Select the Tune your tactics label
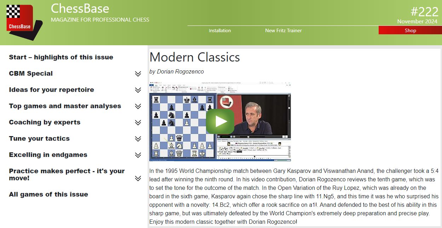 coord(39,139)
